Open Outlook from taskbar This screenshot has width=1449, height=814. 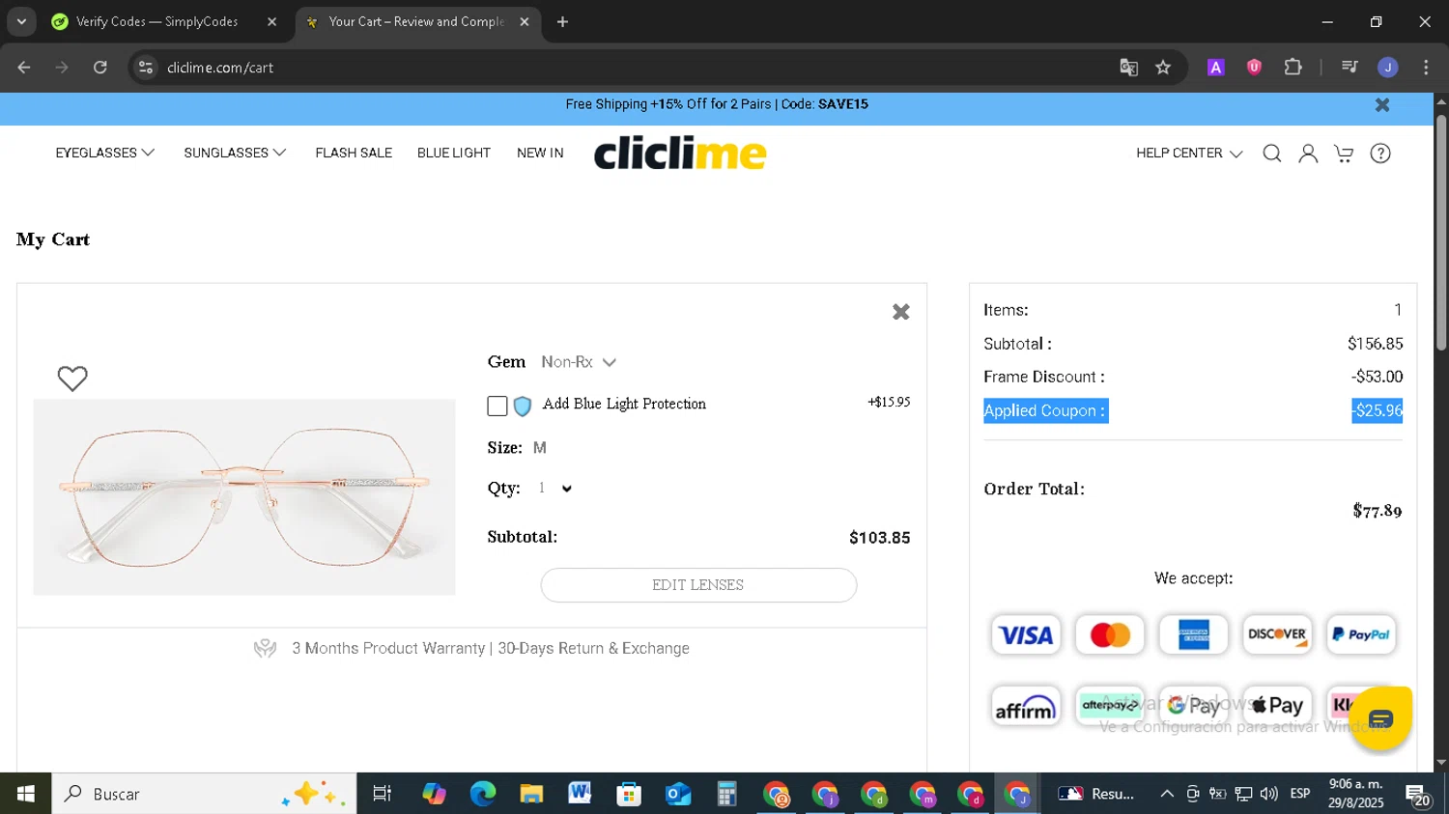pyautogui.click(x=678, y=794)
